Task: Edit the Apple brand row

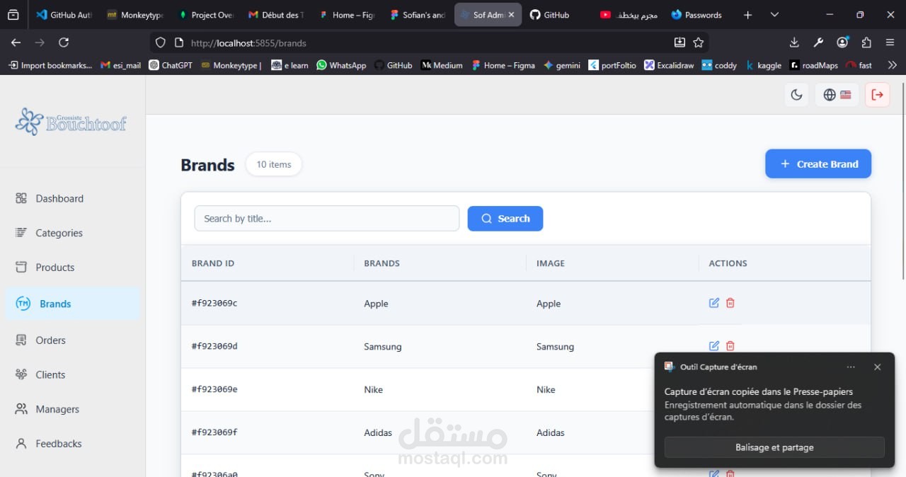Action: [714, 303]
